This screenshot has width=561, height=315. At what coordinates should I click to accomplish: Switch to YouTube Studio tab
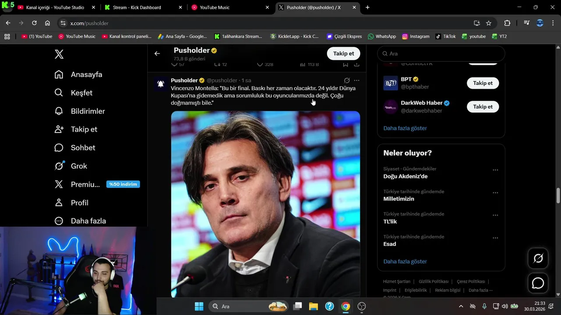(x=55, y=7)
